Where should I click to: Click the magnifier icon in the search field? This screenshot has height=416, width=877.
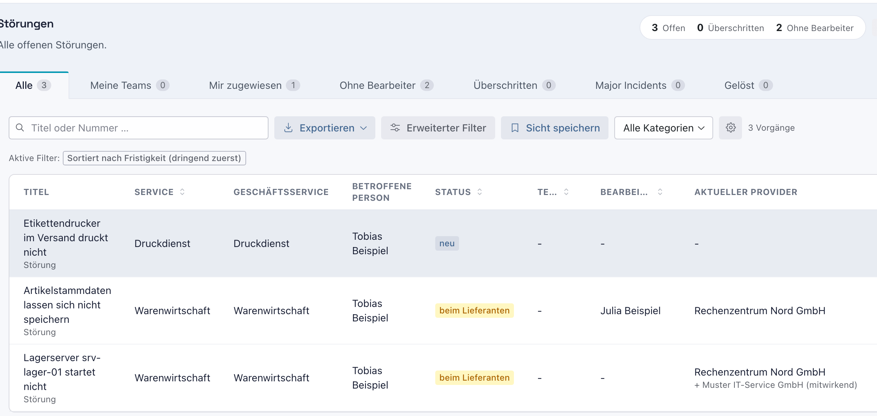pyautogui.click(x=20, y=128)
